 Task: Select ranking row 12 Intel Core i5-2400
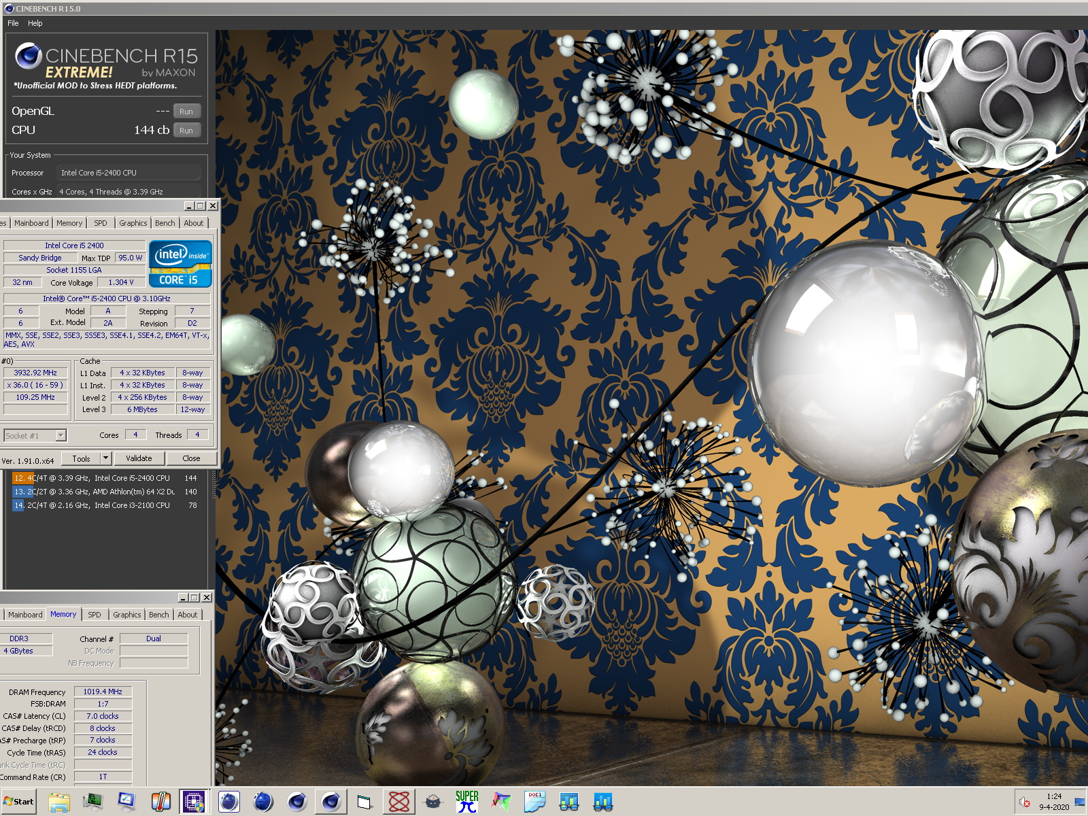(x=105, y=478)
